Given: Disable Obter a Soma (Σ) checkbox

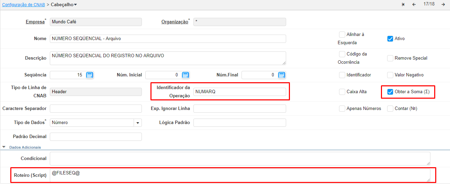Looking at the screenshot, I should coord(390,92).
